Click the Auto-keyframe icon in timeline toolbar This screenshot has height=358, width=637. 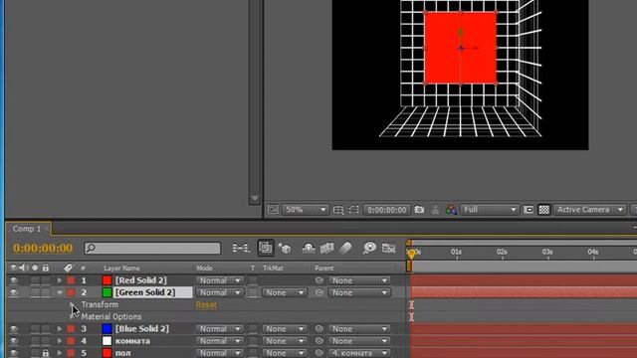coord(389,248)
